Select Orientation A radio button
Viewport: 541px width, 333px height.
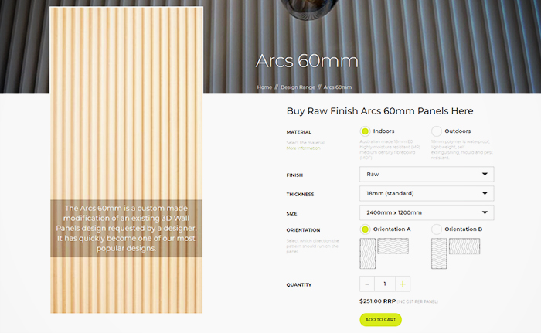click(x=365, y=229)
